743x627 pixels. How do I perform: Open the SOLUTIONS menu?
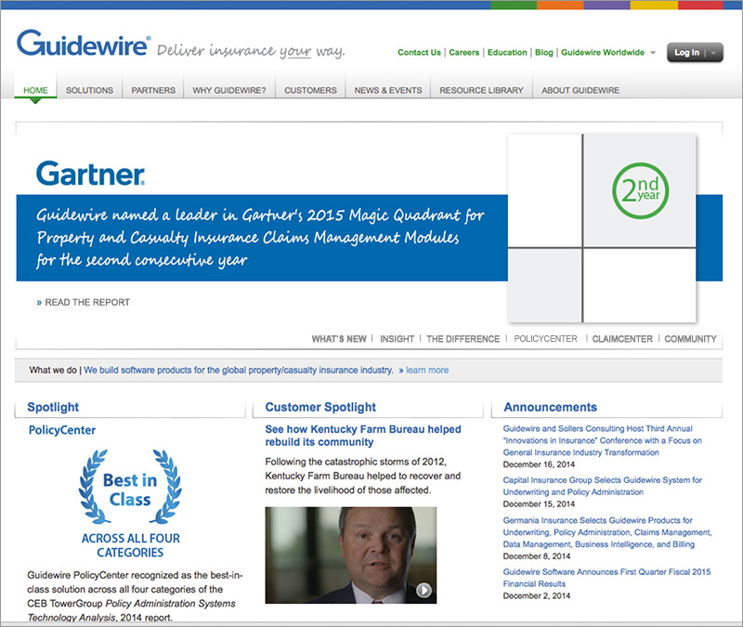coord(89,90)
